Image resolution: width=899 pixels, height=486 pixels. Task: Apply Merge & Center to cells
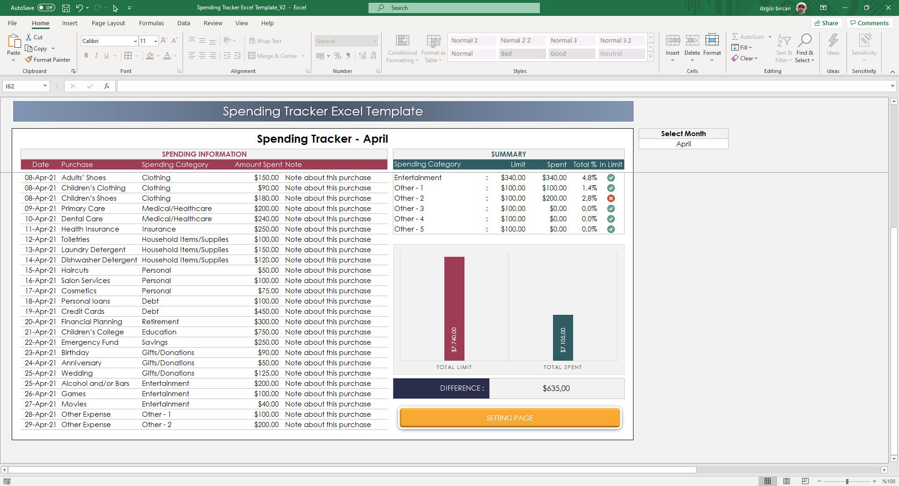point(274,56)
